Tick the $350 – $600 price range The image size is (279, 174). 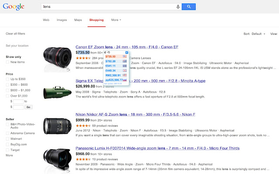pyautogui.click(x=7, y=85)
